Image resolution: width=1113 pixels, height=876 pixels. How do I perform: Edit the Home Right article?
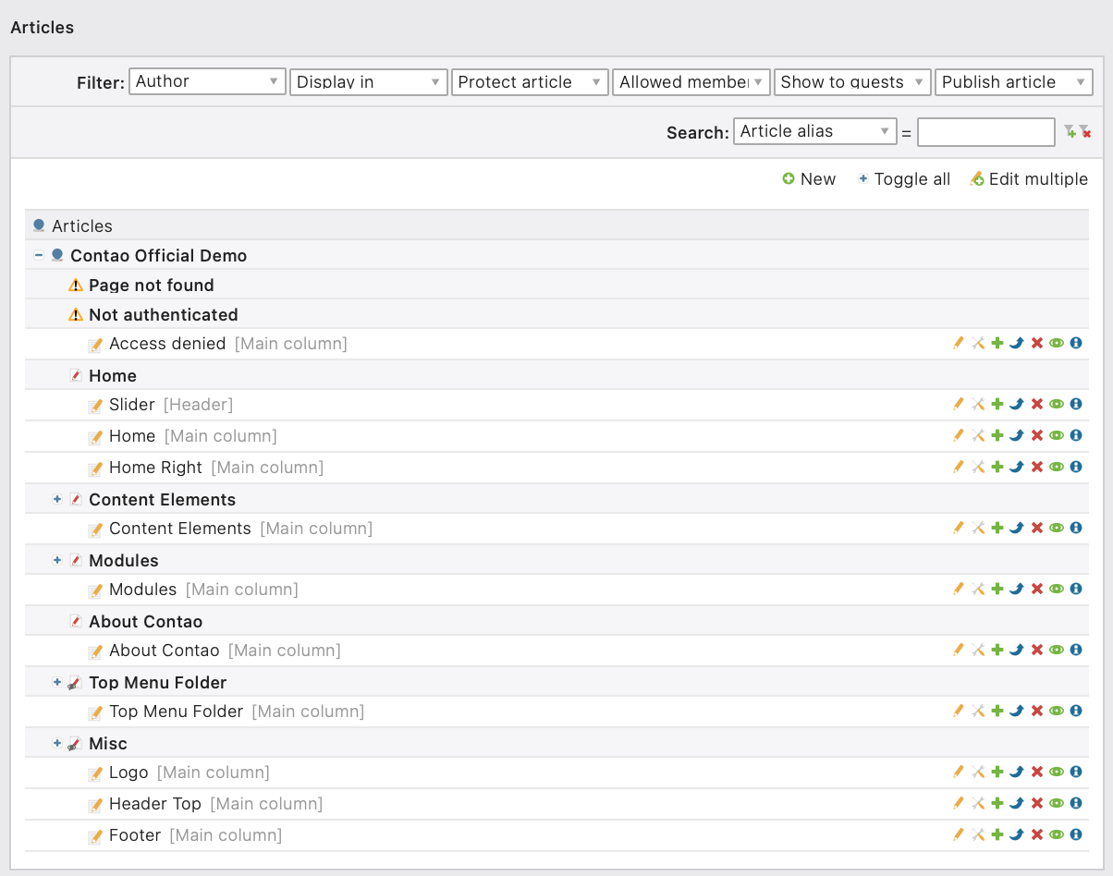(x=959, y=468)
